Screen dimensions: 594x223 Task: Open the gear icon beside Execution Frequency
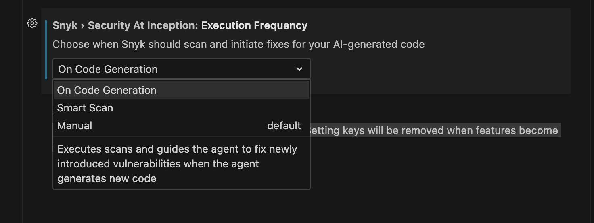coord(32,23)
